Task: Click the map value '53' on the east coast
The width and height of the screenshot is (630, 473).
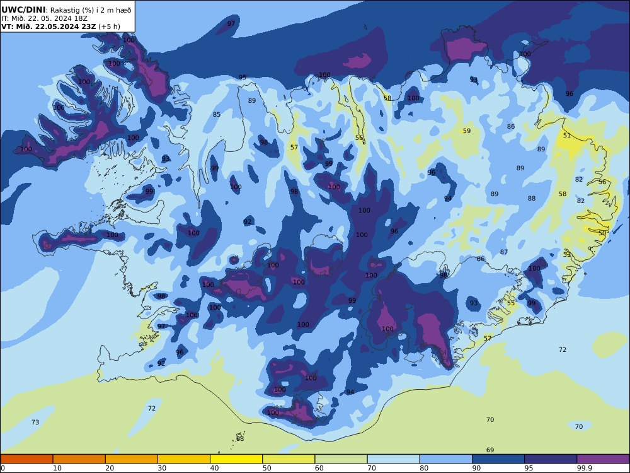Action: (567, 255)
